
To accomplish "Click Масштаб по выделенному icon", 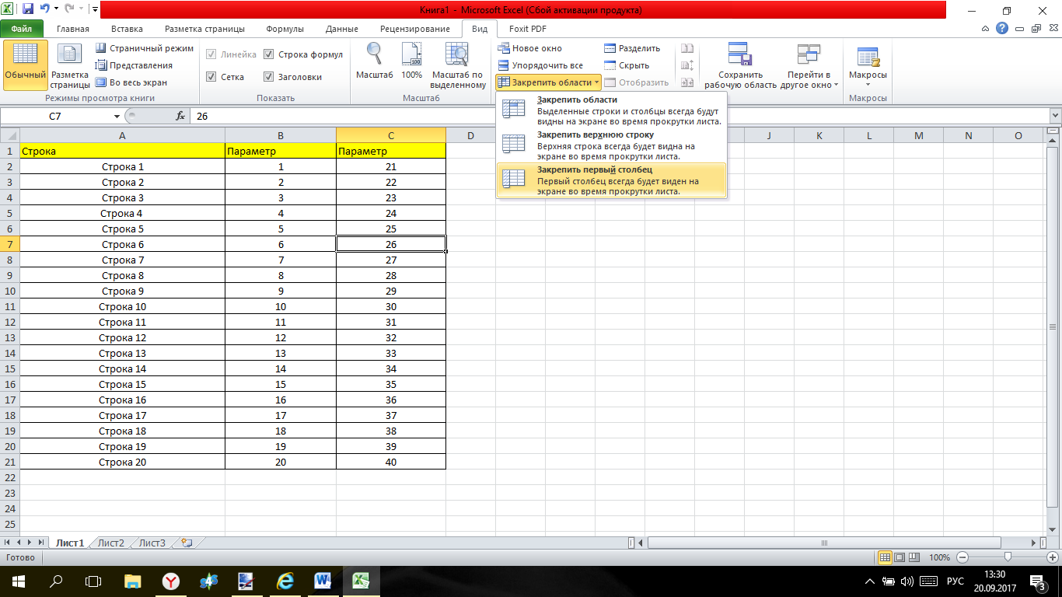I will (x=457, y=56).
